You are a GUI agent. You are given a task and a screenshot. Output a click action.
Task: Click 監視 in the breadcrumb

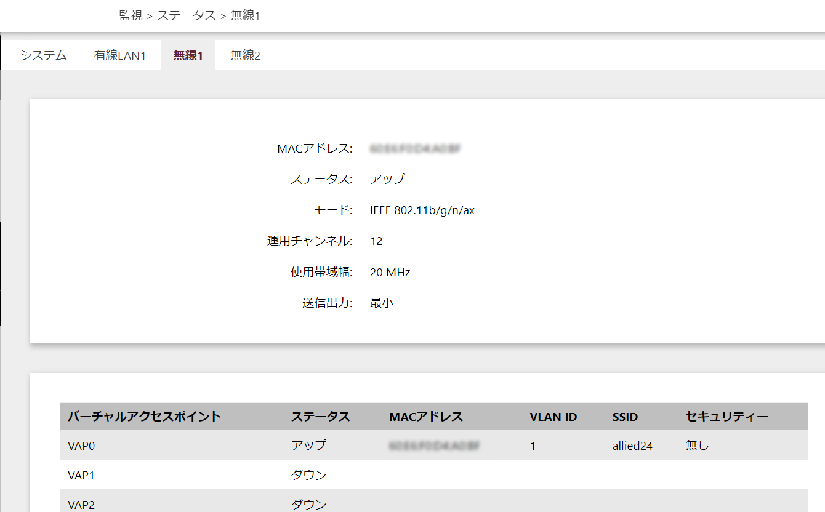(x=131, y=16)
